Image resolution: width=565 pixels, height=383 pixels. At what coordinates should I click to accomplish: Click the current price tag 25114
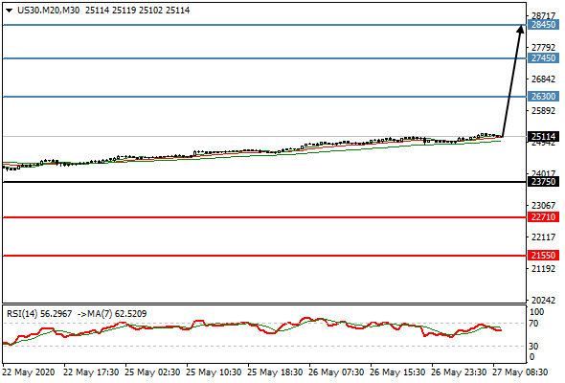543,137
